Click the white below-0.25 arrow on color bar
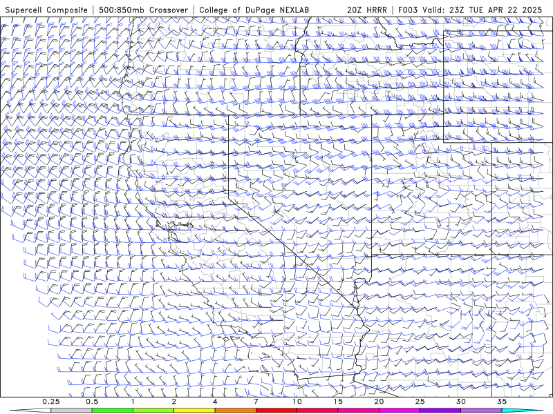Viewport: 553px width, 414px height. point(30,411)
